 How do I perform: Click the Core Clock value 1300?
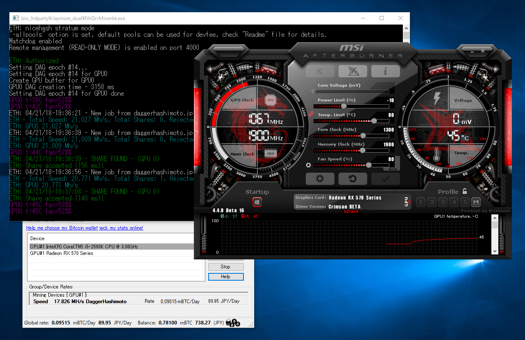click(389, 130)
